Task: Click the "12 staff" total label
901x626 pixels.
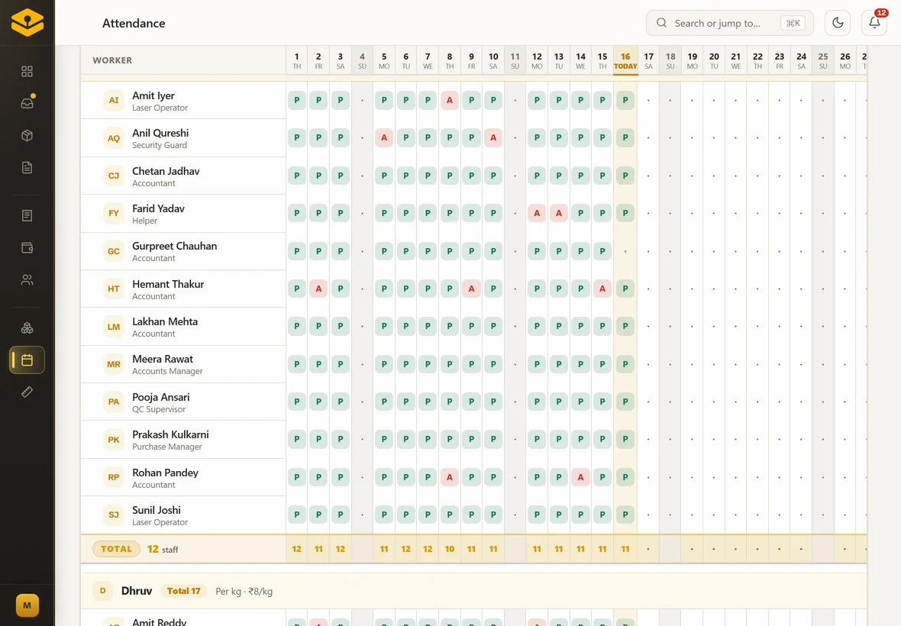Action: click(163, 549)
